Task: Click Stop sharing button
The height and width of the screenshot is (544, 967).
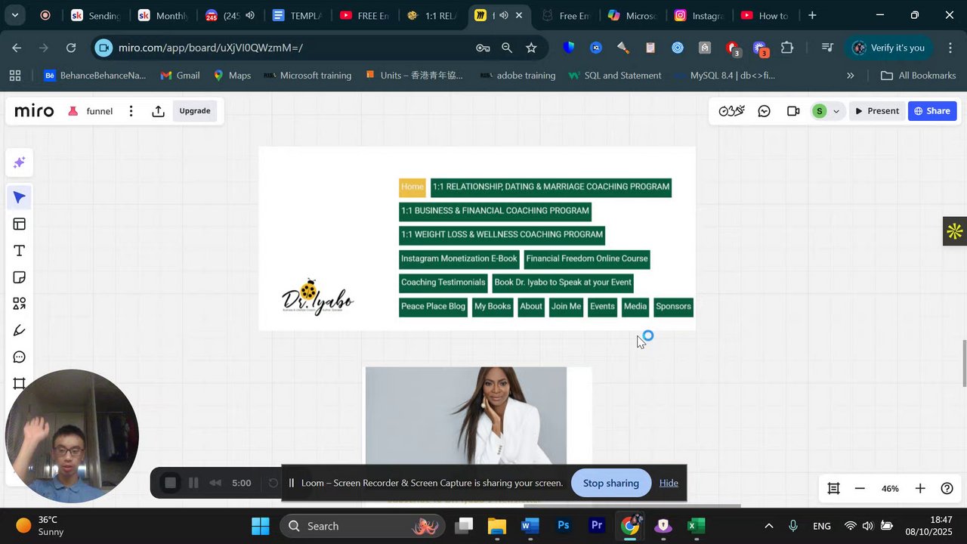Action: 611,483
